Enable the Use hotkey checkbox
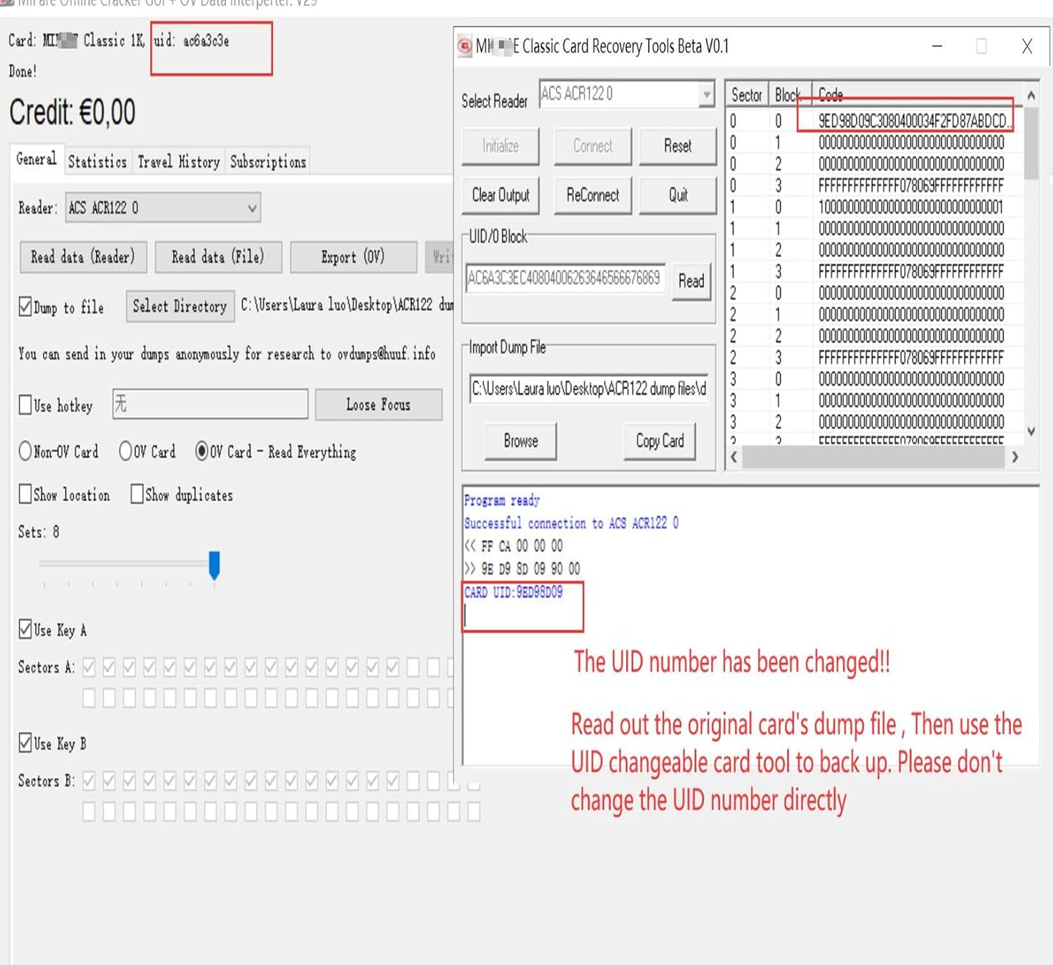The image size is (1053, 965). click(25, 405)
